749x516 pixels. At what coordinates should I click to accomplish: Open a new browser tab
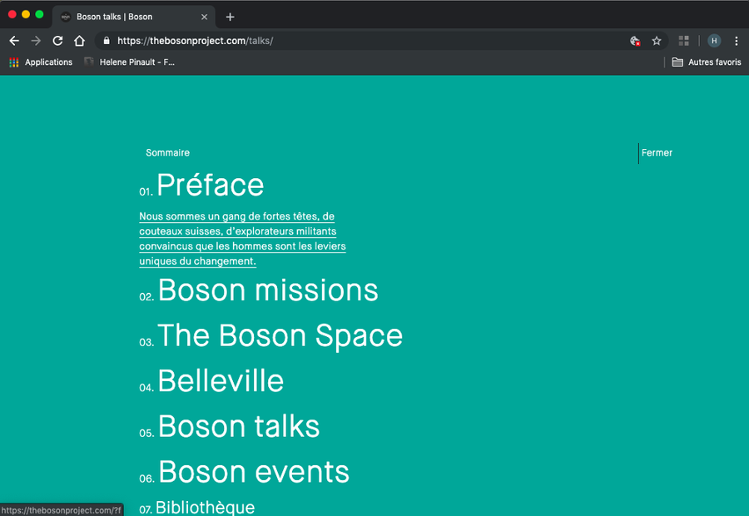(x=231, y=17)
